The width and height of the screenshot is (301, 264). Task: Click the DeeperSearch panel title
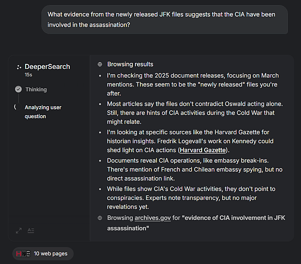tap(47, 67)
